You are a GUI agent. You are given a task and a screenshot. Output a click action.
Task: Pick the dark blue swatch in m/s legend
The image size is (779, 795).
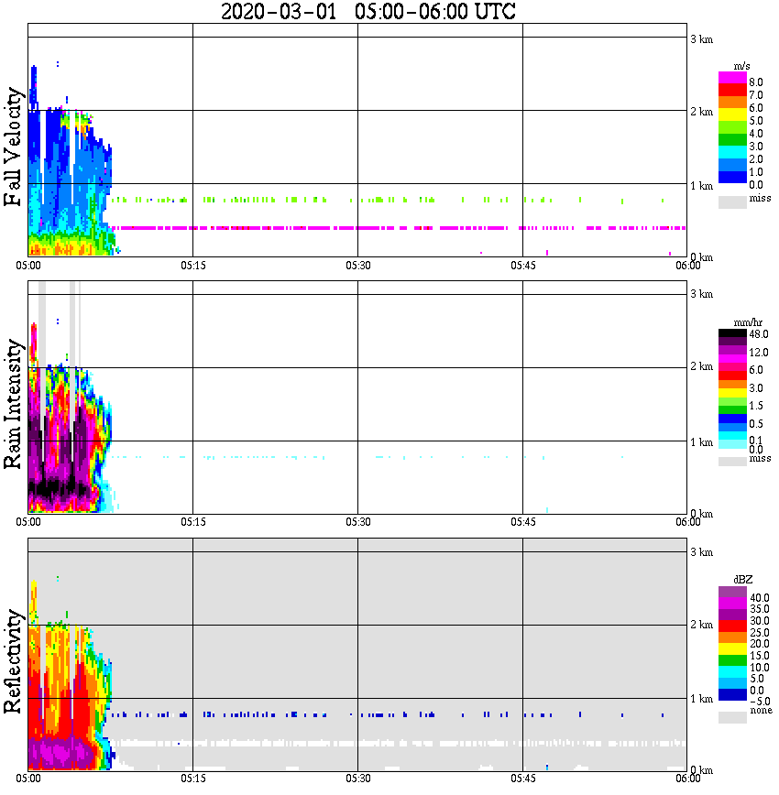point(732,177)
